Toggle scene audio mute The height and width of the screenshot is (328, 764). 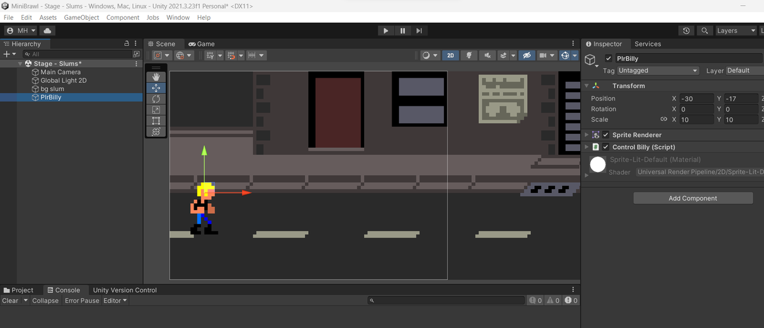tap(488, 55)
